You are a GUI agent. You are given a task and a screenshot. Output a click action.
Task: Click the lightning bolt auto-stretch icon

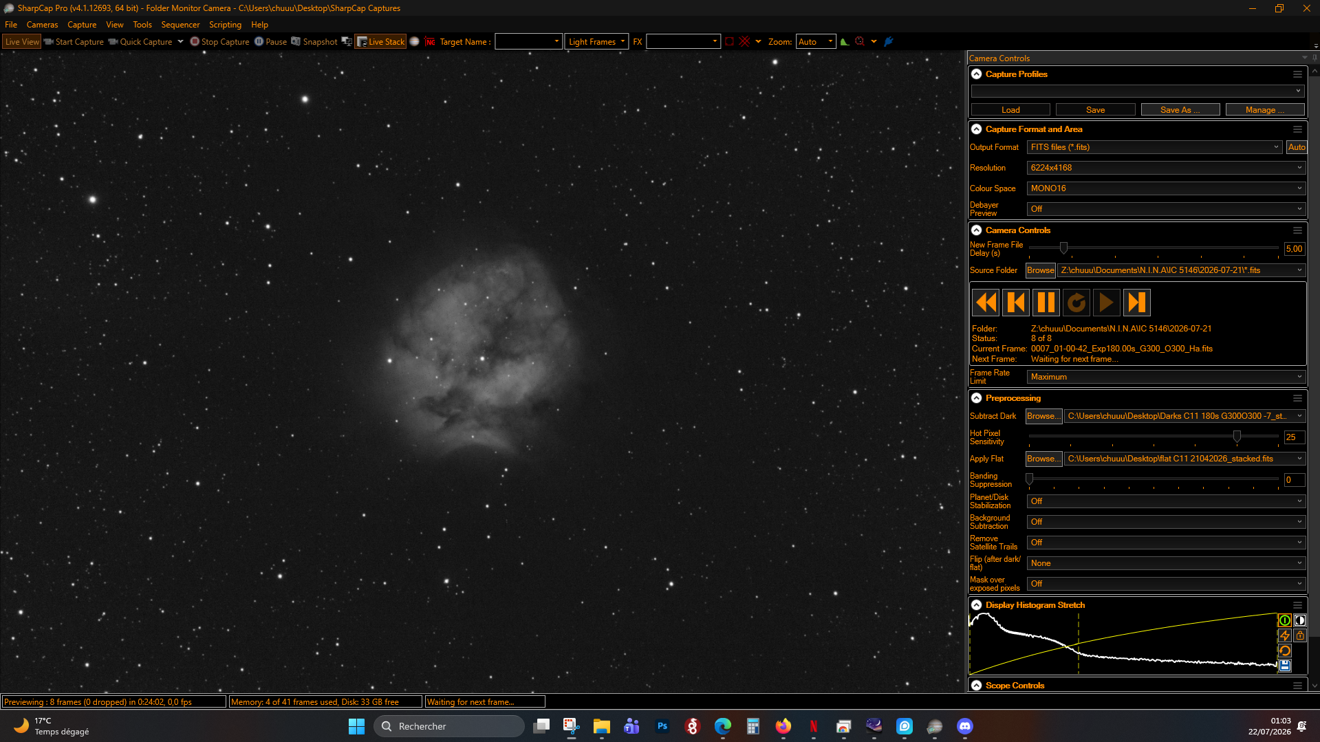tap(1284, 635)
